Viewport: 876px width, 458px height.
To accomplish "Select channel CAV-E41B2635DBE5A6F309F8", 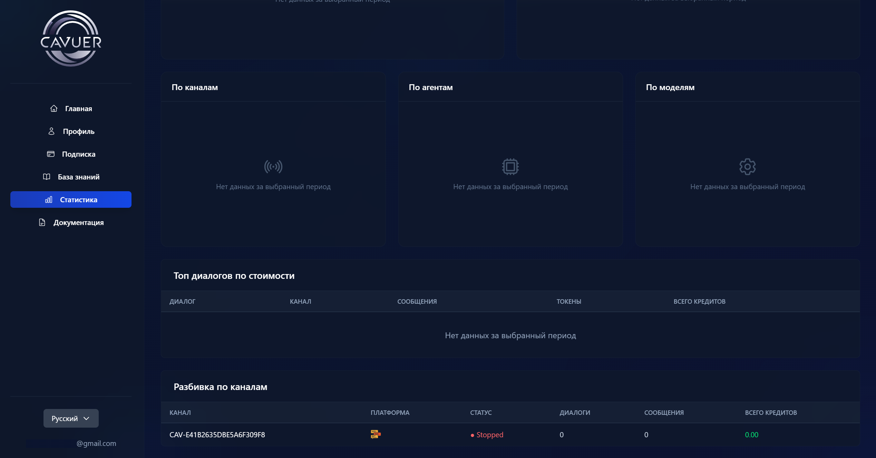I will 217,435.
